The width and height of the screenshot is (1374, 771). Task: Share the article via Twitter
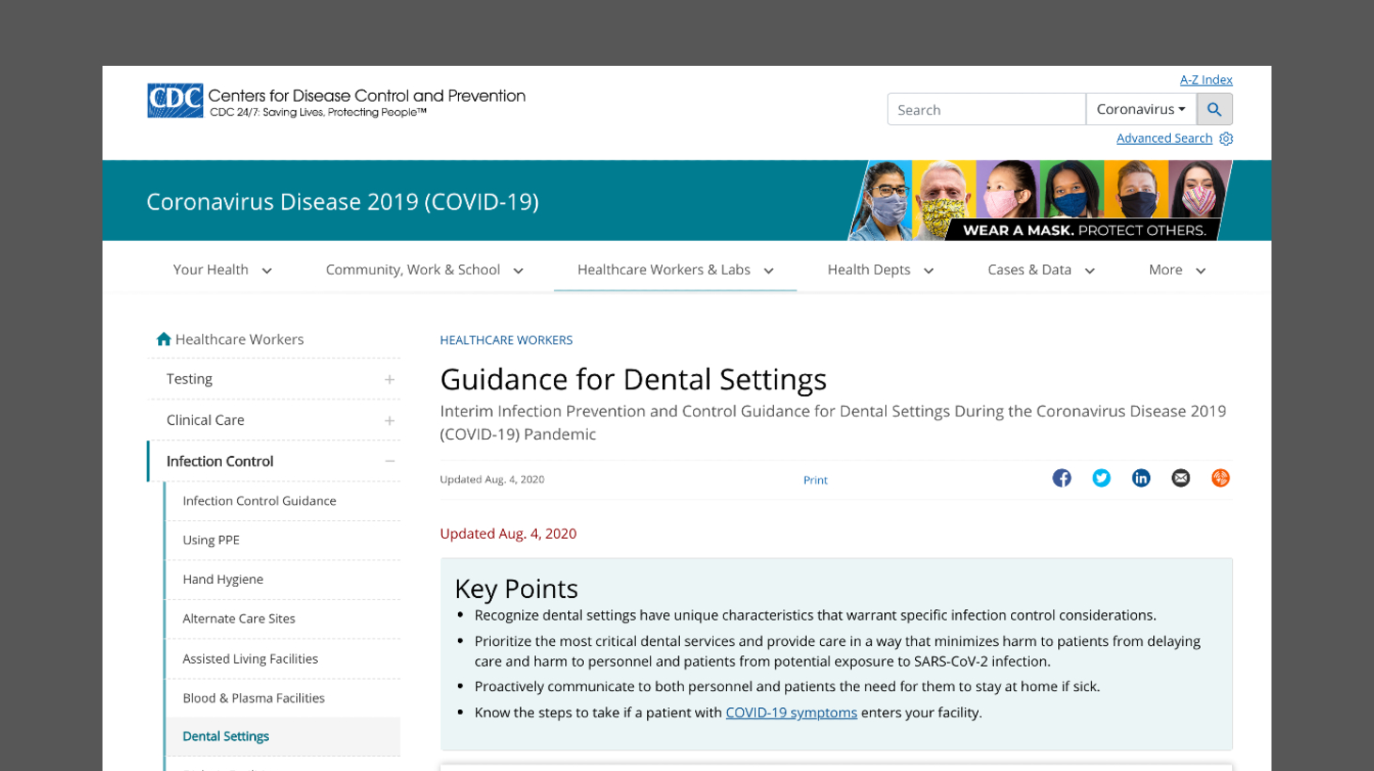[1101, 478]
